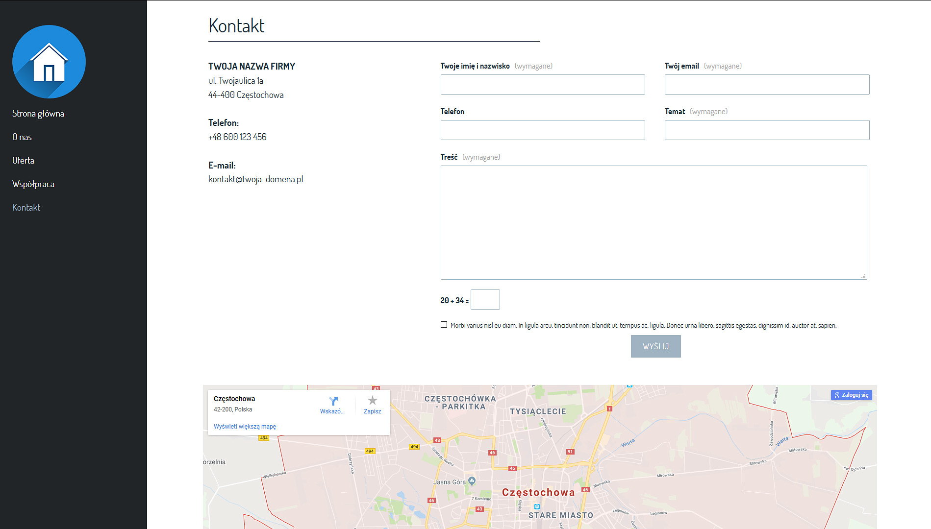Viewport: 931px width, 529px height.
Task: Tick the consent checkbox below captcha
Action: click(x=444, y=325)
